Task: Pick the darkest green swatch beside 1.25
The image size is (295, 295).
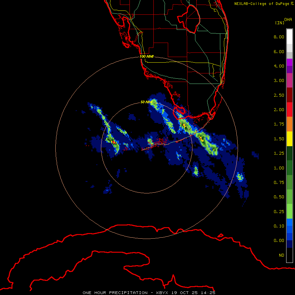Action: coord(289,153)
